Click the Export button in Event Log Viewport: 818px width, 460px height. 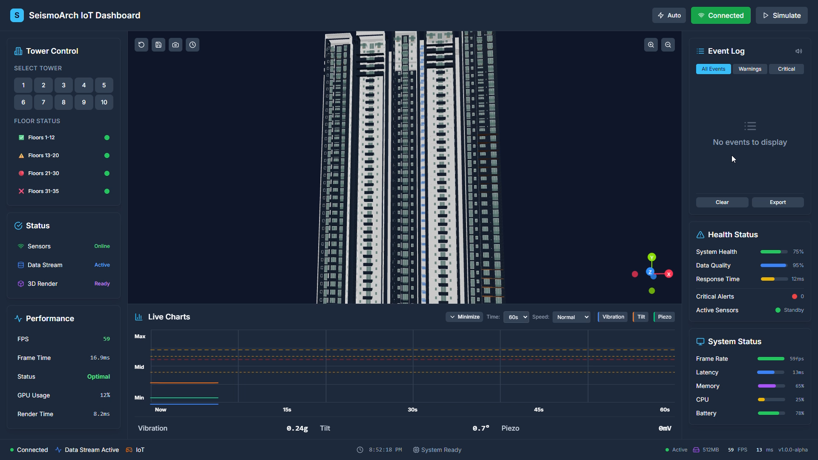[x=778, y=202]
